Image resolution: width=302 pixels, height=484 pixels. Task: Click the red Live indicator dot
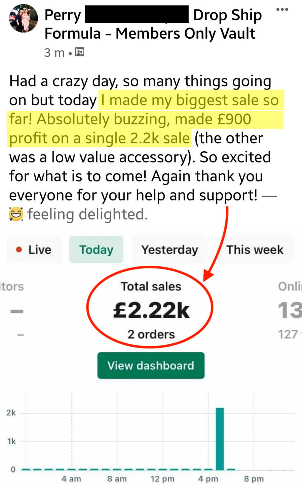point(19,250)
